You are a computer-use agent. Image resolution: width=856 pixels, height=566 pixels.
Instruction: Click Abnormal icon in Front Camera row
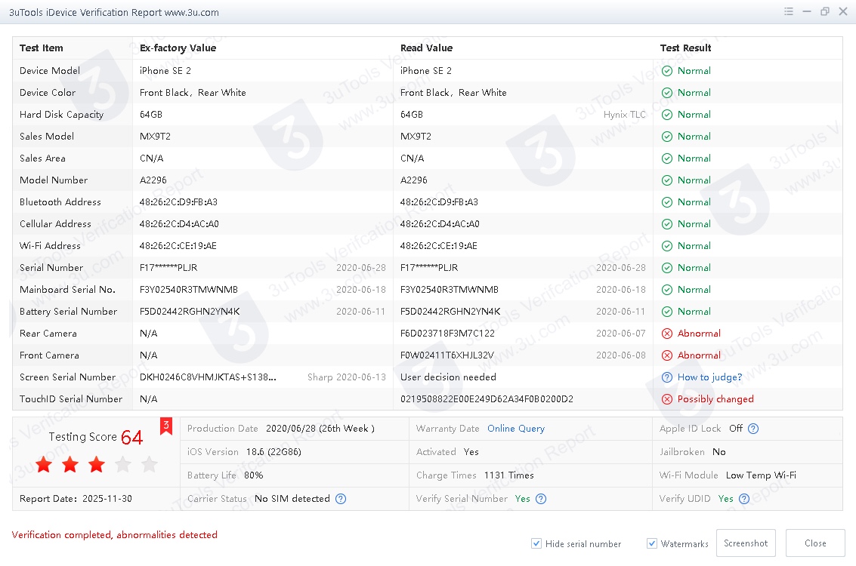click(x=667, y=355)
